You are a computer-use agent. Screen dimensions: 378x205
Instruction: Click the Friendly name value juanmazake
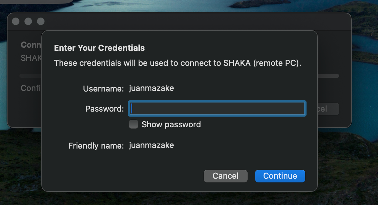[151, 145]
